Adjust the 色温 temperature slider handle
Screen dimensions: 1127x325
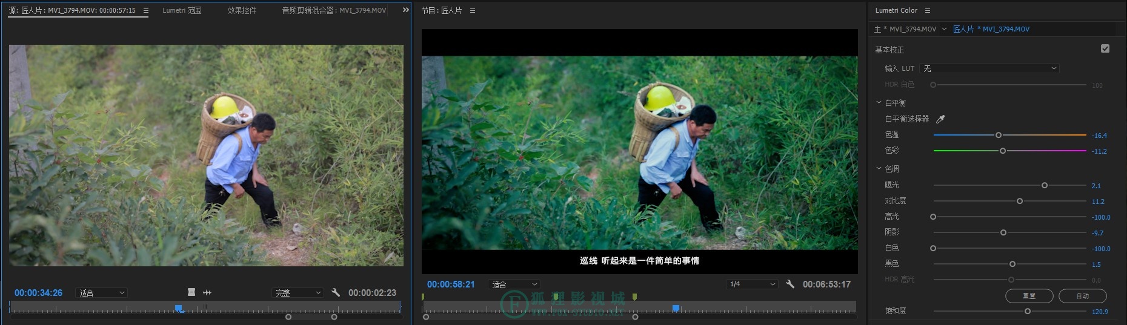pyautogui.click(x=998, y=135)
